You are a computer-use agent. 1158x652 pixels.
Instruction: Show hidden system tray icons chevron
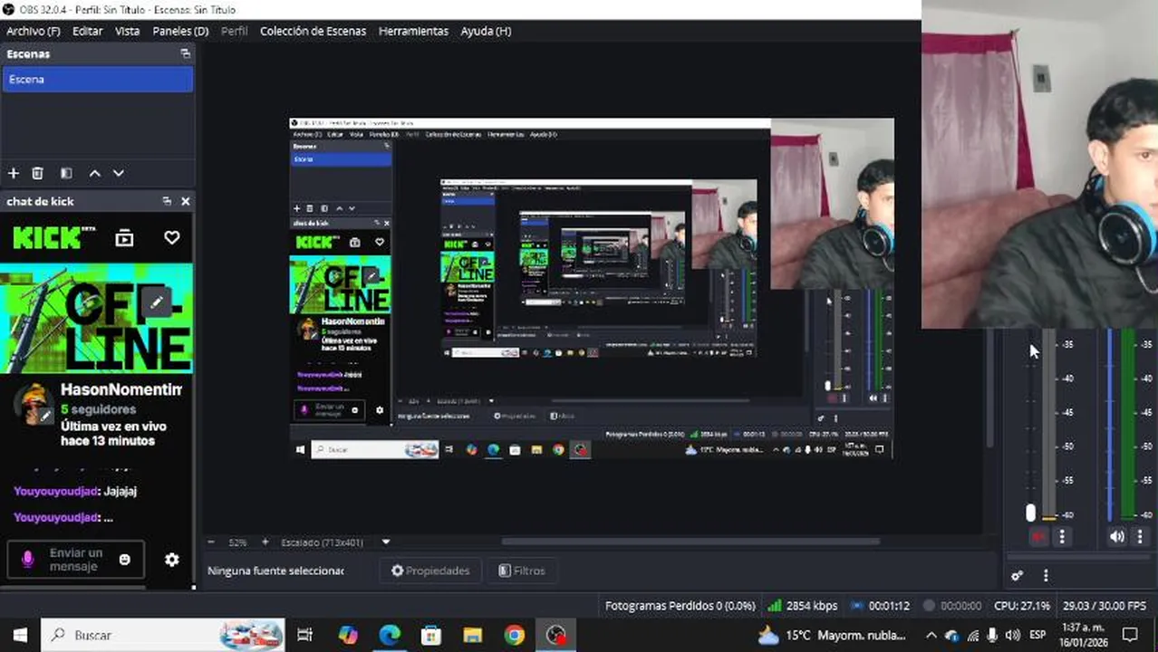point(931,635)
